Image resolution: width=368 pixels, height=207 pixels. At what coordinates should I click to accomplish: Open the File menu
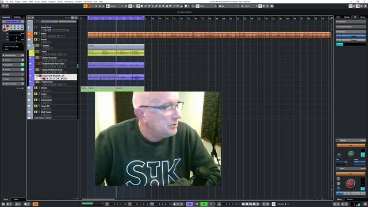pos(7,2)
